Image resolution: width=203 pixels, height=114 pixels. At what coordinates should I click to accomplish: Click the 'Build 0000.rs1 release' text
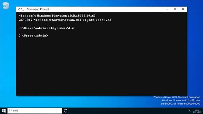pos(180,104)
